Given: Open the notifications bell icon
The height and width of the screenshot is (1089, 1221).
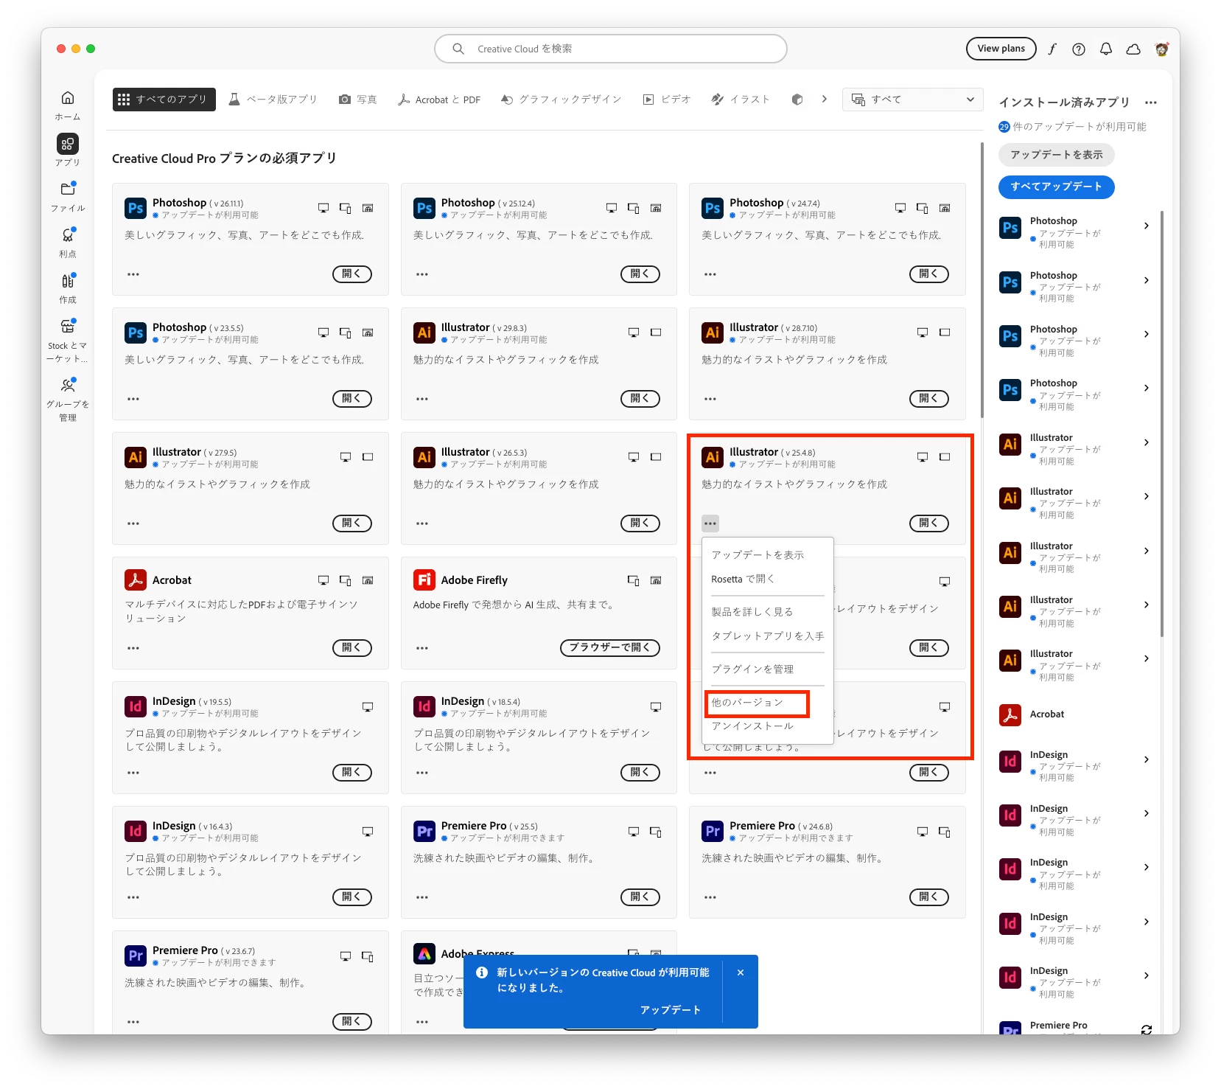Looking at the screenshot, I should [x=1106, y=49].
